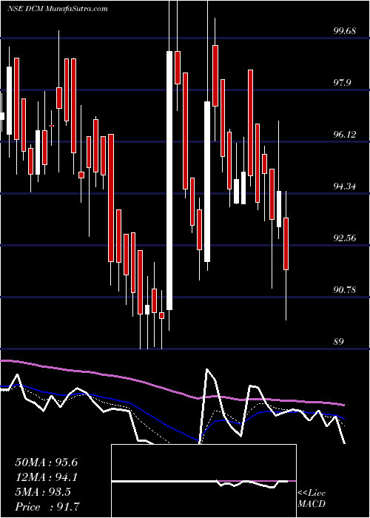
Task: Click the NSE DCM MunafaSutra.com title
Action: [58, 8]
